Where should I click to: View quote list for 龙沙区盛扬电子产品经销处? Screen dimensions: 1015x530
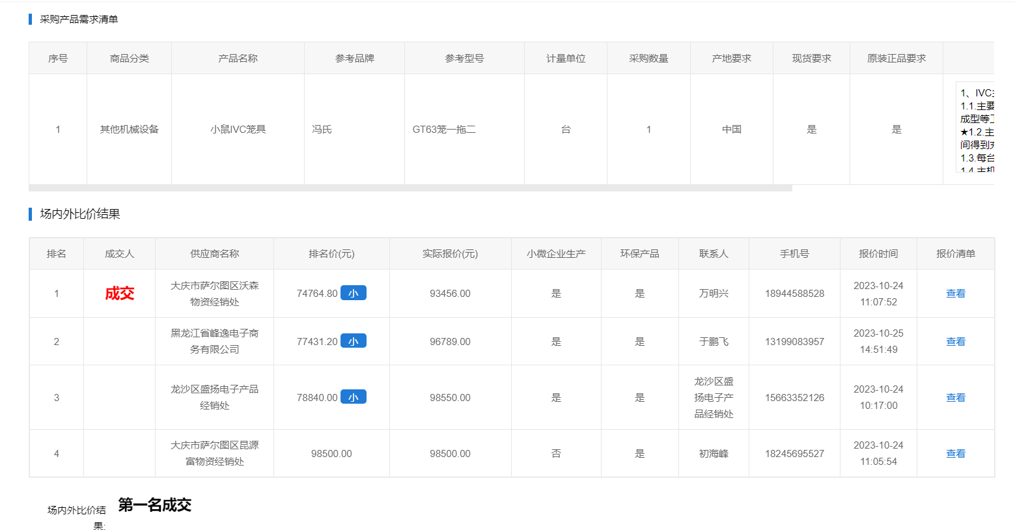pyautogui.click(x=955, y=398)
